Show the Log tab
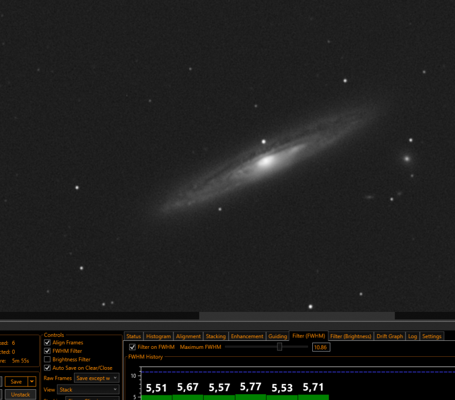 (412, 336)
